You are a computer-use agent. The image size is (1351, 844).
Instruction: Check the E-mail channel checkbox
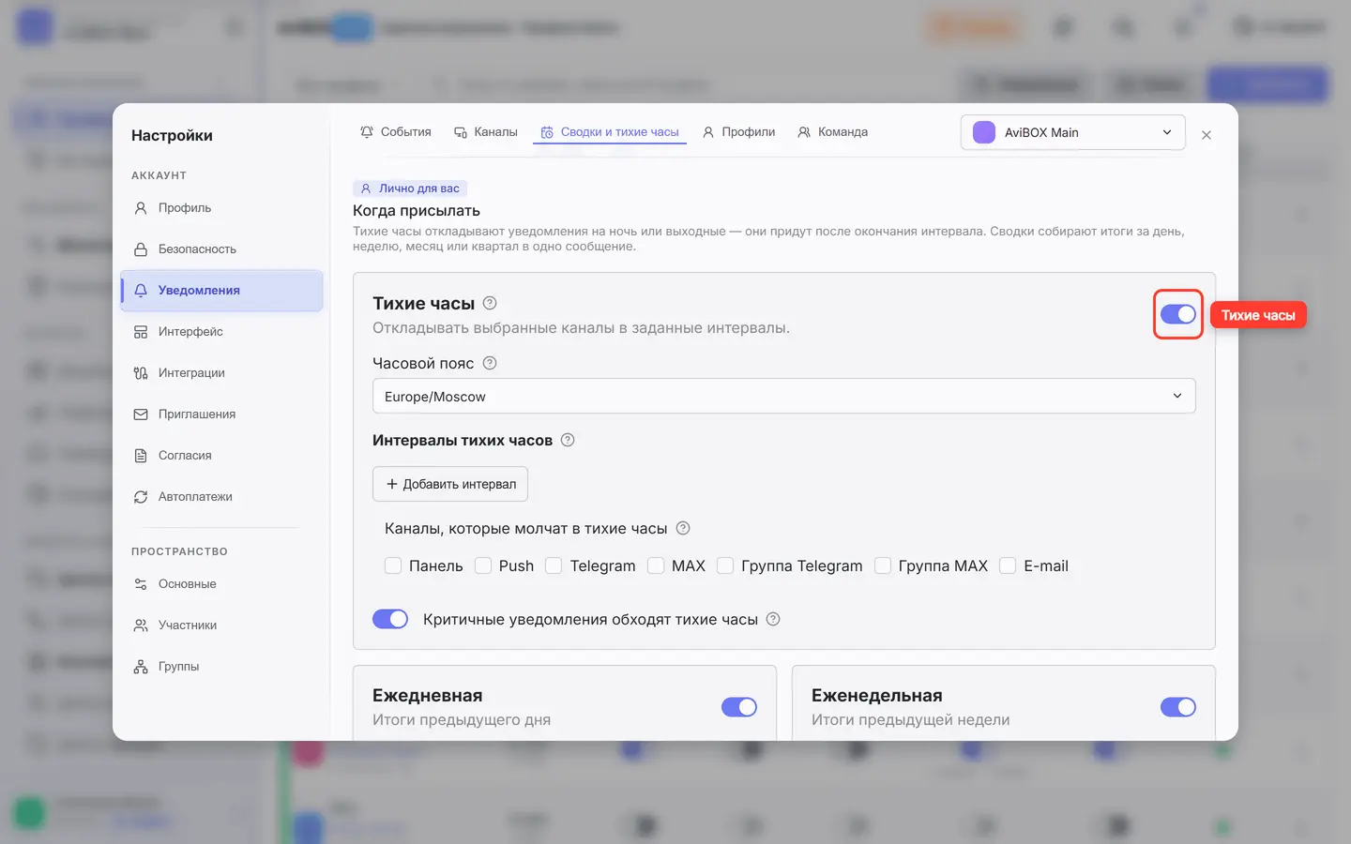pos(1008,565)
